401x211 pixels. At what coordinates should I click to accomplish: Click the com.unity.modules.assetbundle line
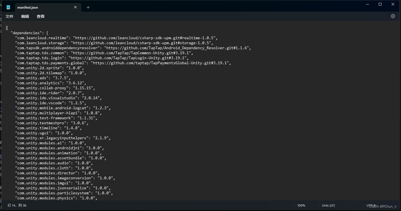(x=61, y=158)
